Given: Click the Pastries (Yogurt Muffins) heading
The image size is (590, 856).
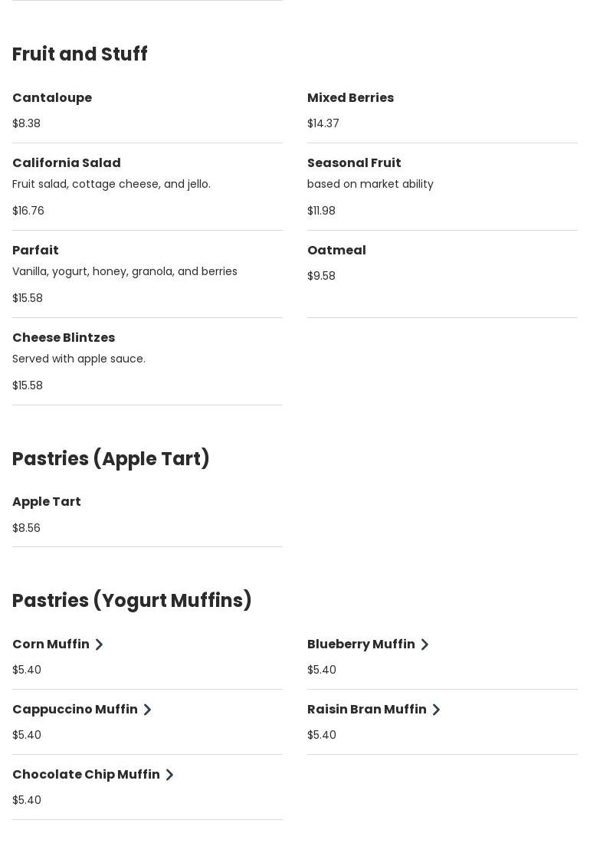Looking at the screenshot, I should 132,601.
